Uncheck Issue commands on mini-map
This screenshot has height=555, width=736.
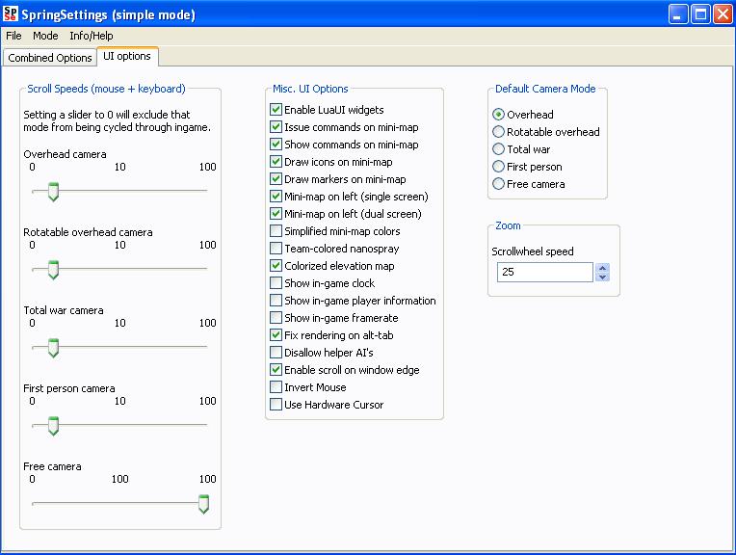click(276, 127)
